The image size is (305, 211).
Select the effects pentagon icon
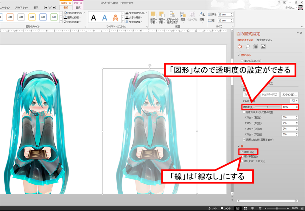[248, 46]
